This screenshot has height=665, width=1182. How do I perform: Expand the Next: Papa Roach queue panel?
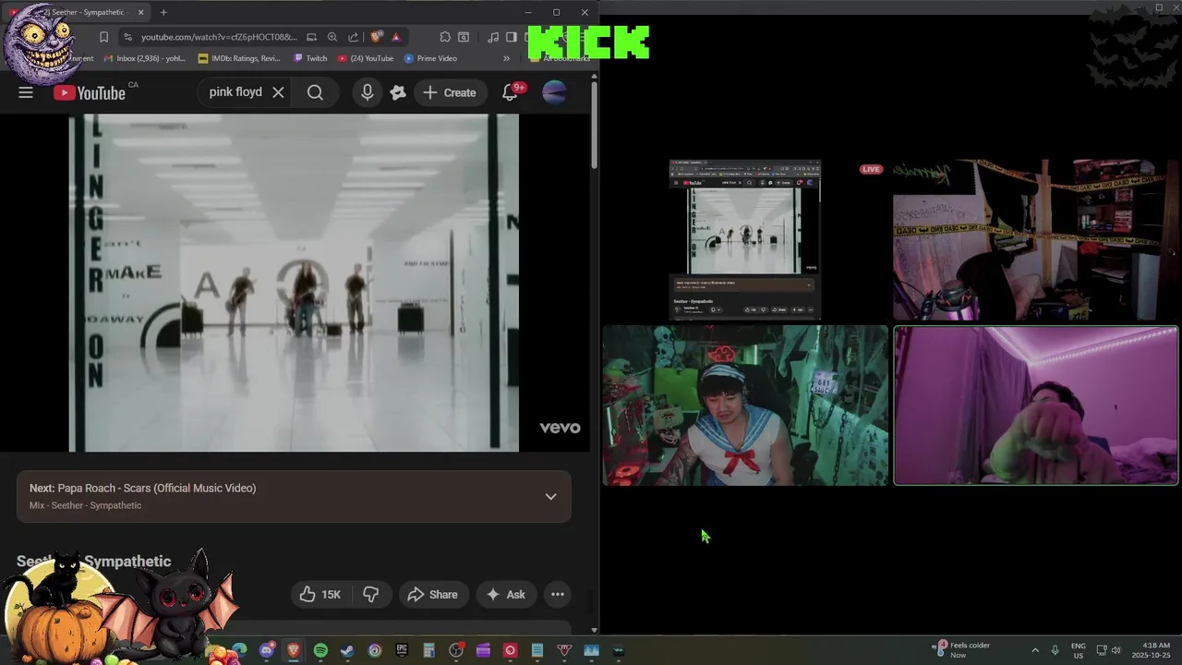click(550, 496)
